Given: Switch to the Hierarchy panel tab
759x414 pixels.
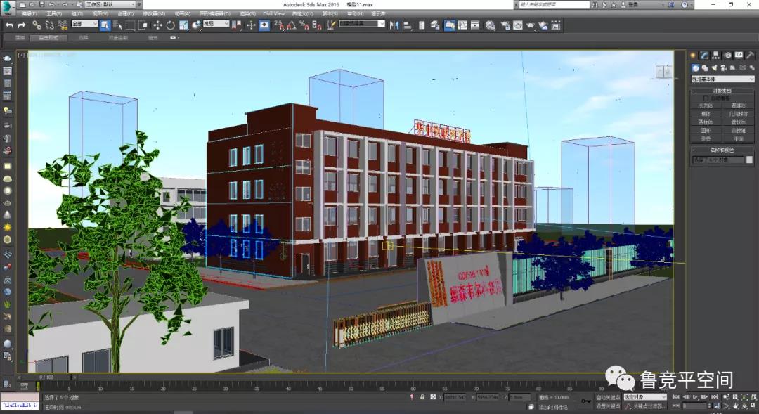Looking at the screenshot, I should point(715,56).
